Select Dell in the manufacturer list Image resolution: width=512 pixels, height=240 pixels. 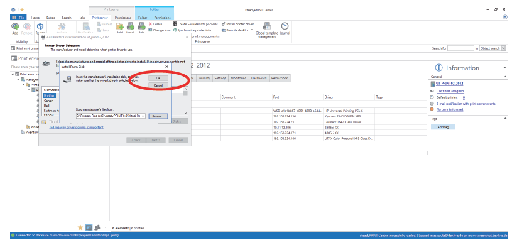tap(46, 106)
